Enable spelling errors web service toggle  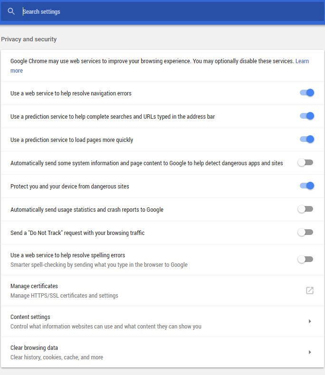(306, 259)
